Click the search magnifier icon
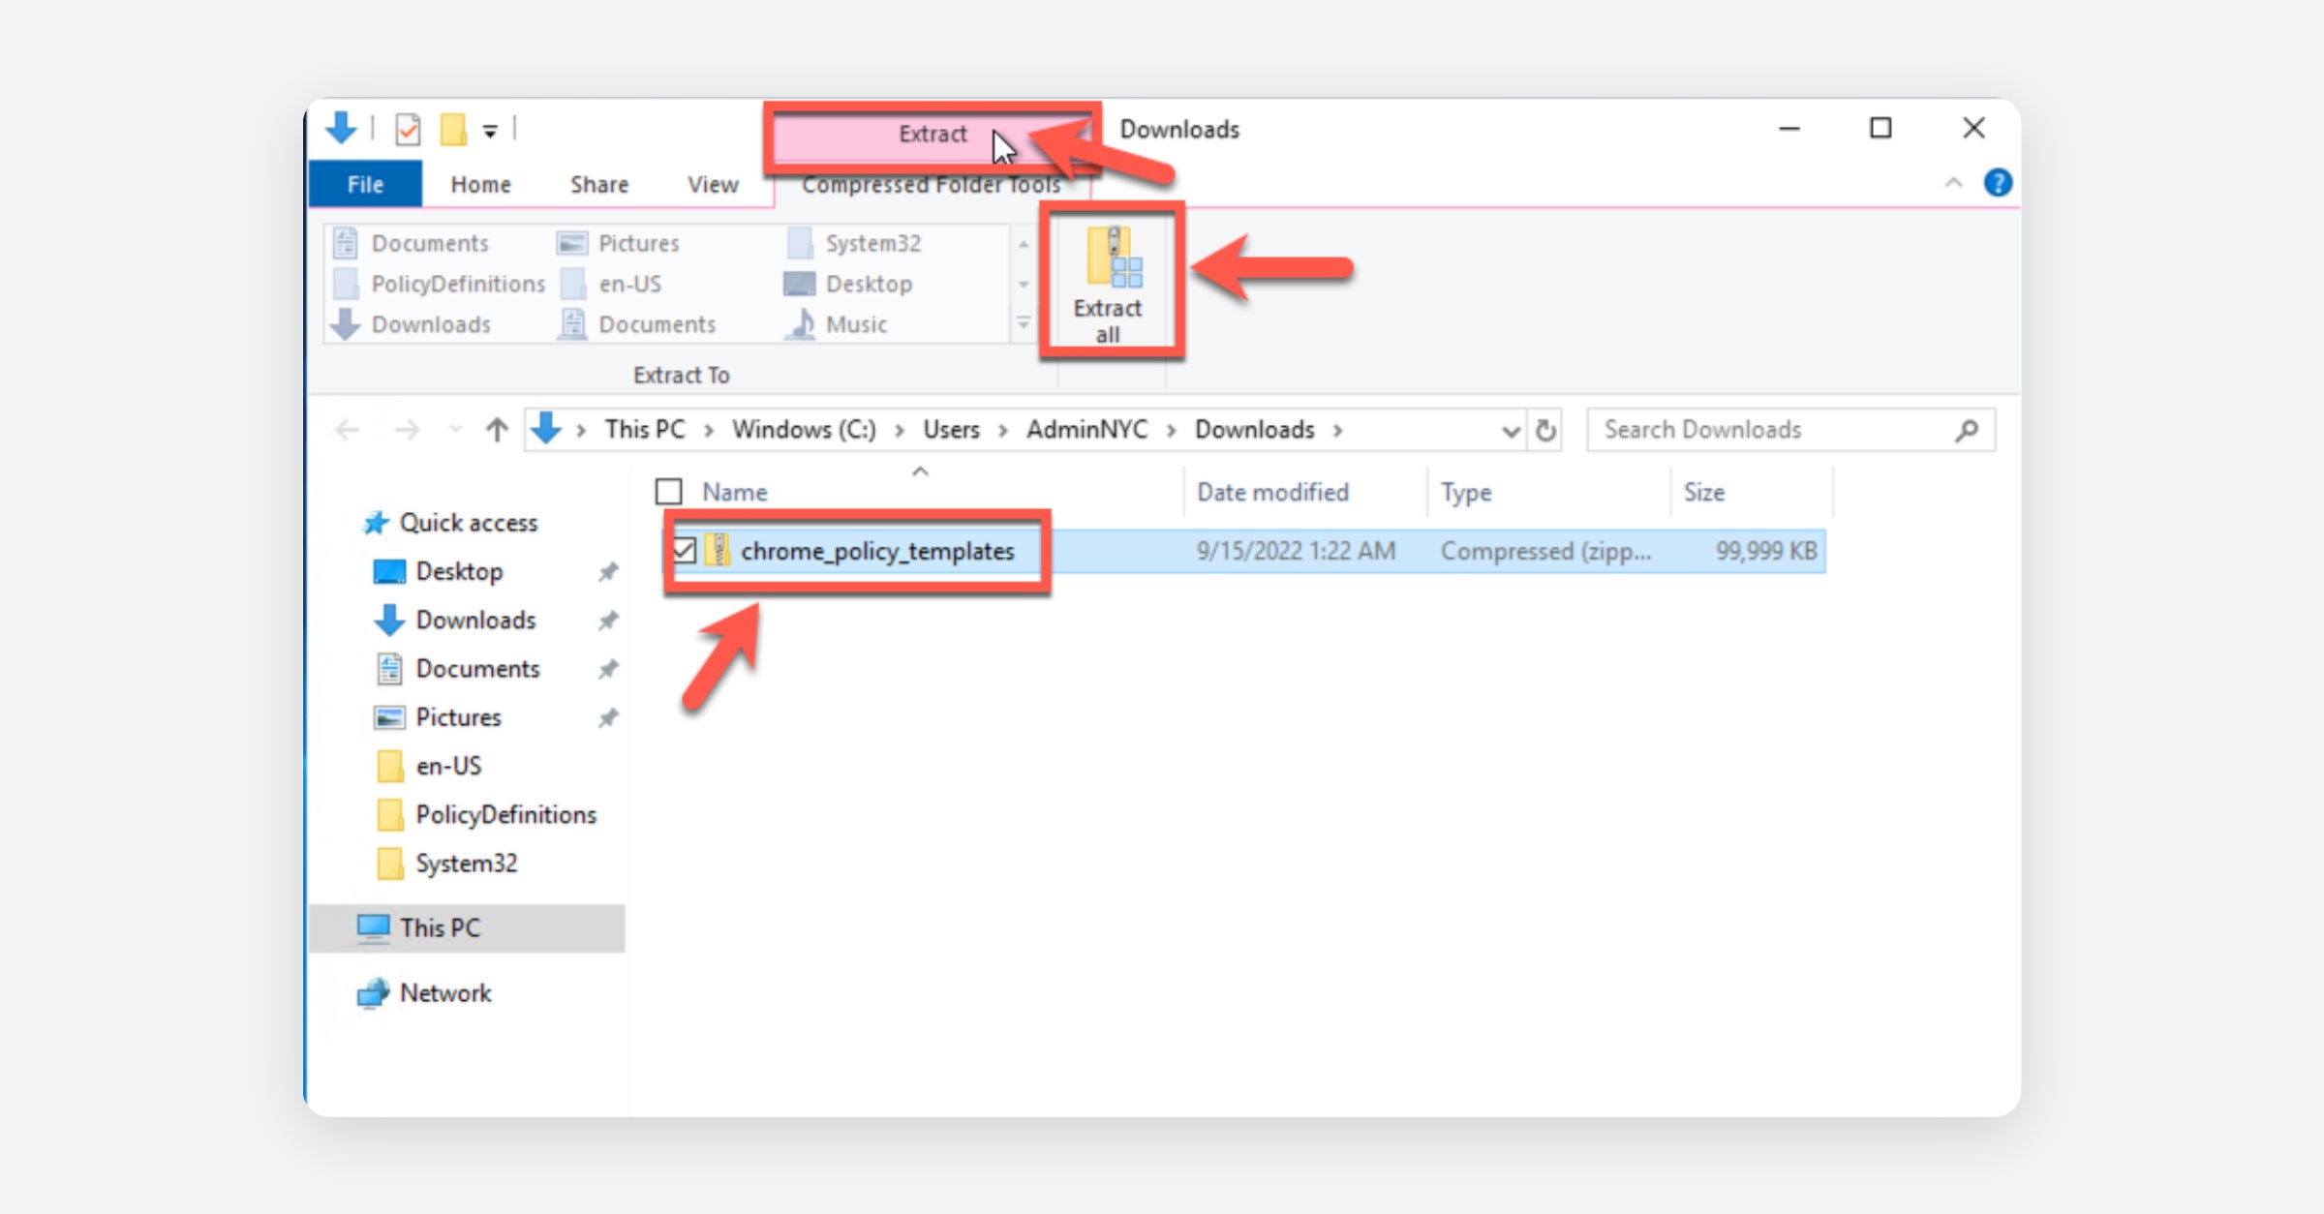2324x1214 pixels. pyautogui.click(x=1966, y=430)
